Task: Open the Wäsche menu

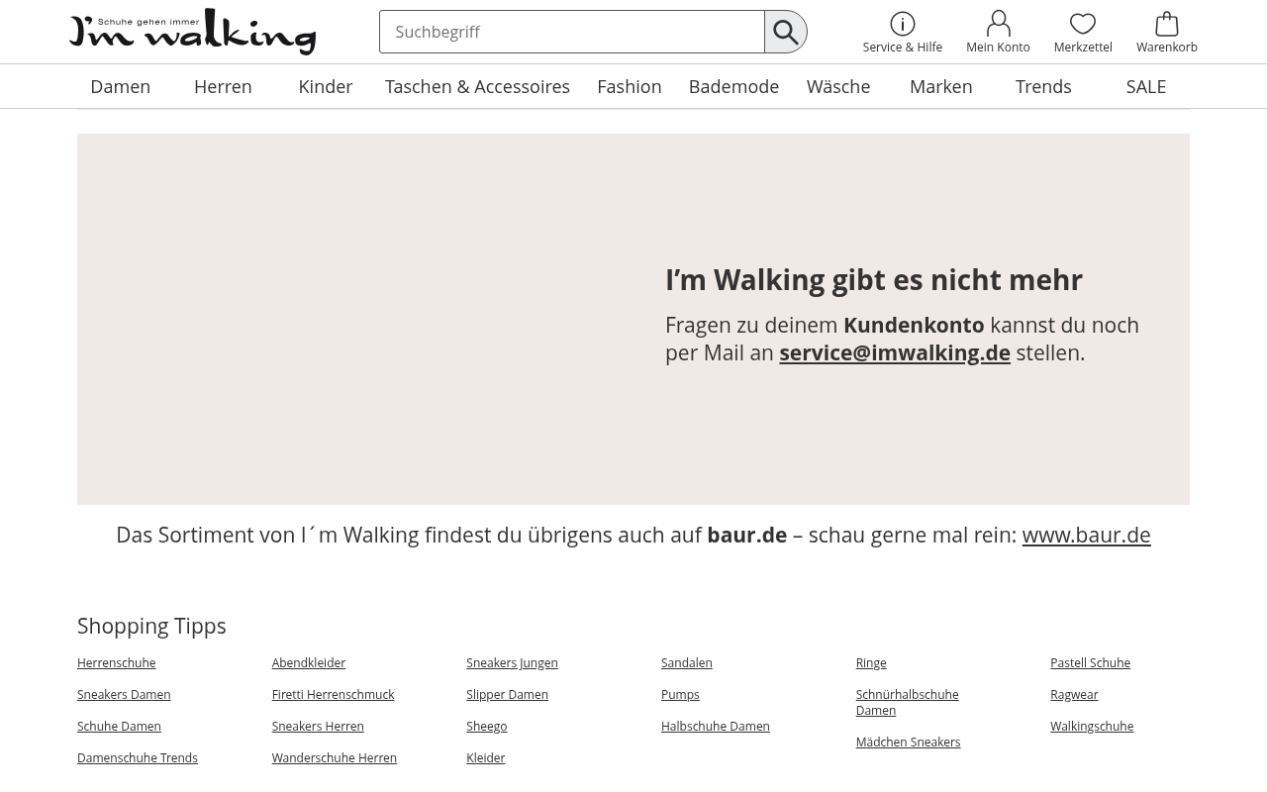Action: [x=838, y=86]
